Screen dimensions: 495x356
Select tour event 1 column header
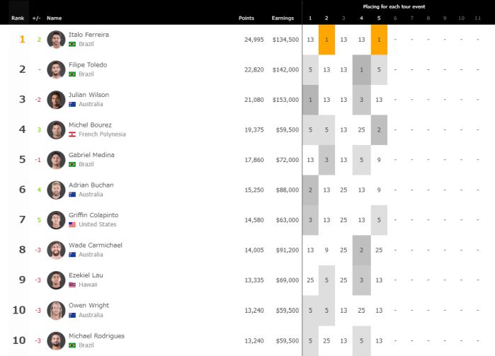pos(310,18)
